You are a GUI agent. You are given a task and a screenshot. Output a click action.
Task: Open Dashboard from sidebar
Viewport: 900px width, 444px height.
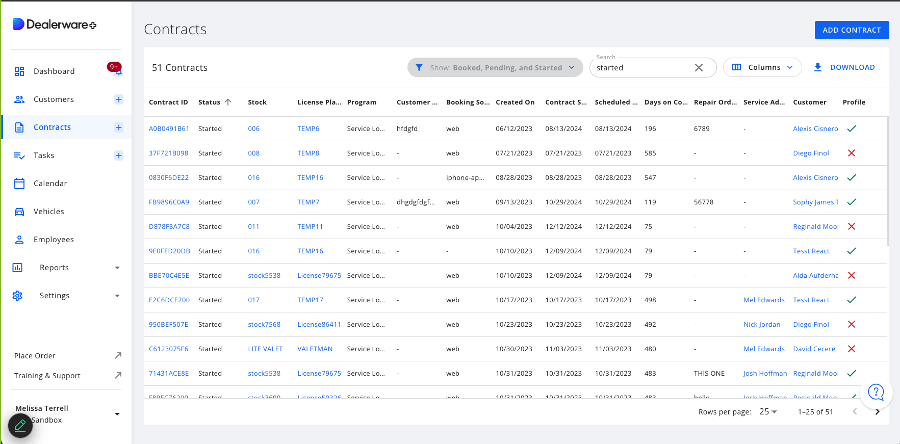click(54, 71)
